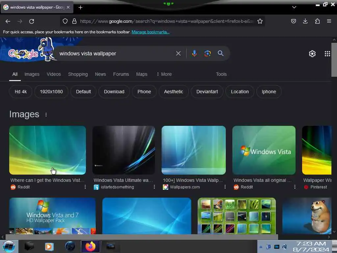Go back to the previous page
The height and width of the screenshot is (253, 337).
click(x=8, y=21)
